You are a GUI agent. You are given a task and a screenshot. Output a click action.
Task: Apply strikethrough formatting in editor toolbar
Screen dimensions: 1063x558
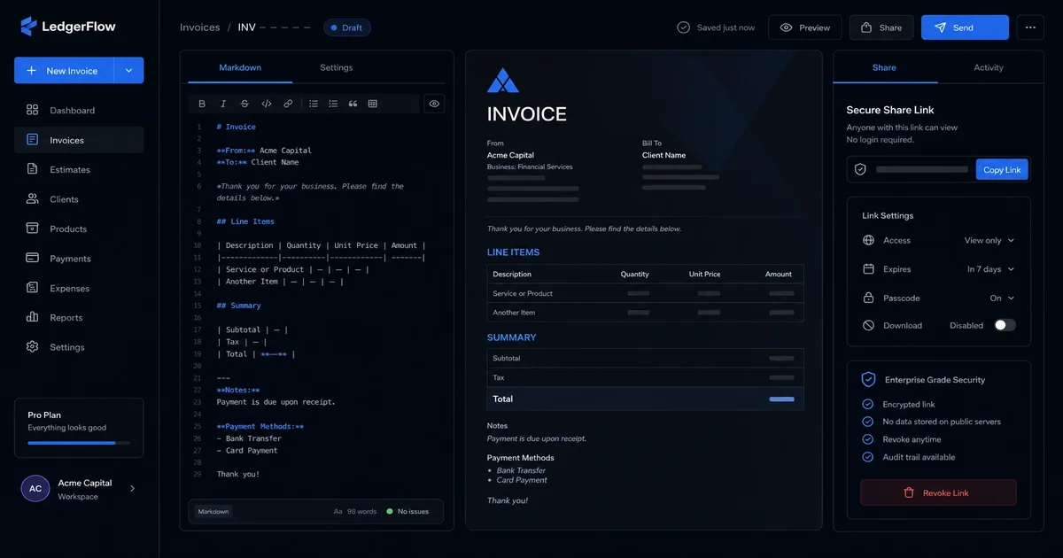(245, 104)
